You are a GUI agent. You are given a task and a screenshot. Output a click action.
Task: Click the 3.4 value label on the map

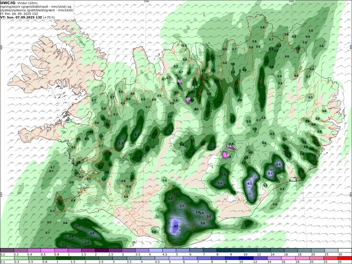coord(220,183)
